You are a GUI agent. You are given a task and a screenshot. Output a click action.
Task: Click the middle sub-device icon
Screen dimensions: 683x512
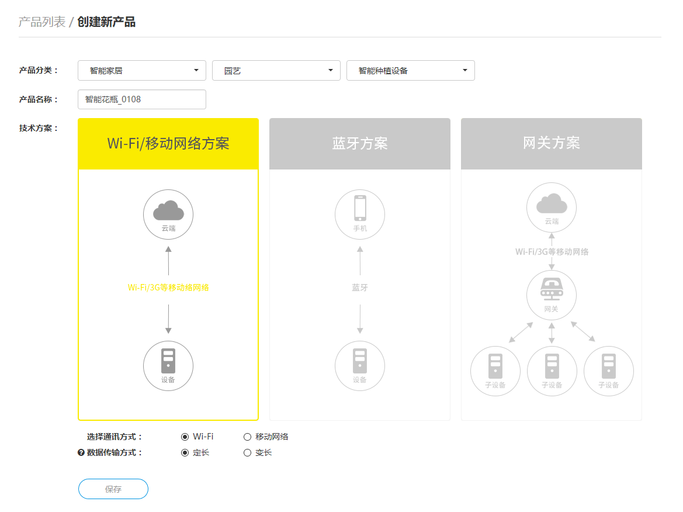pos(552,366)
